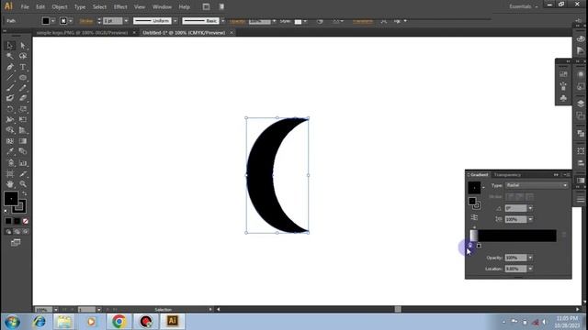Apply solid Color paint mode button
Image resolution: width=588 pixels, height=330 pixels.
point(8,221)
